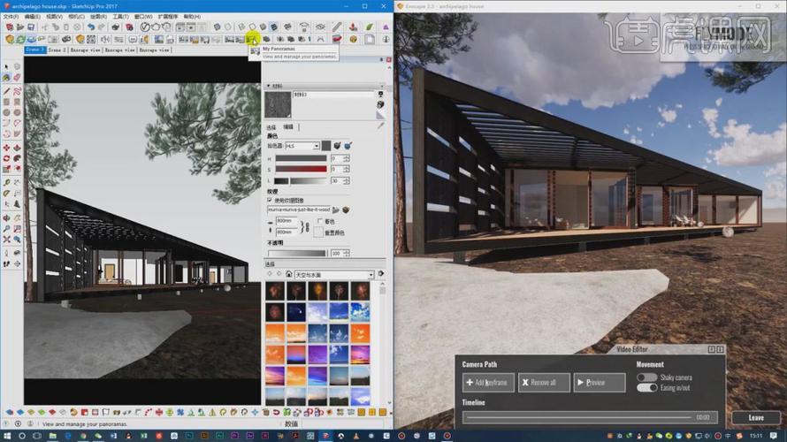The image size is (787, 442).
Task: Click the Add keyframe button
Action: (488, 382)
